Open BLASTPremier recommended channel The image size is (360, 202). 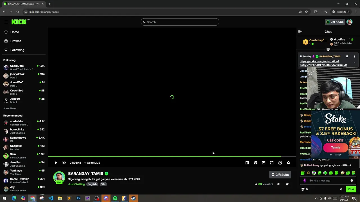(24, 180)
